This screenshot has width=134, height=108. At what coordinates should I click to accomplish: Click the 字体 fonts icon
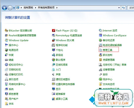point(6,104)
